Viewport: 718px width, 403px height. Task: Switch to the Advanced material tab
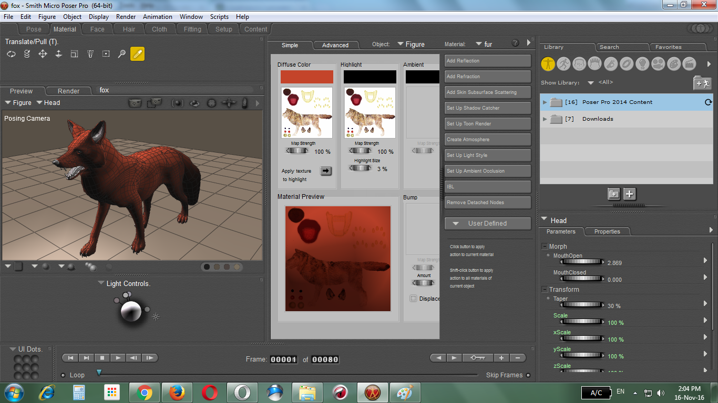(335, 45)
